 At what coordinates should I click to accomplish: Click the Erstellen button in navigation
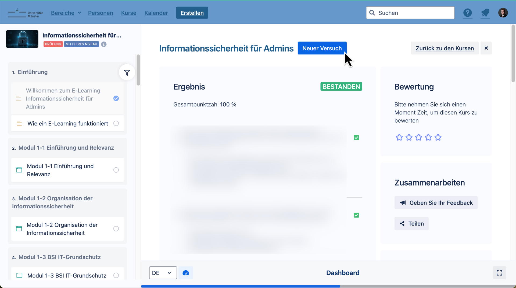tap(192, 13)
